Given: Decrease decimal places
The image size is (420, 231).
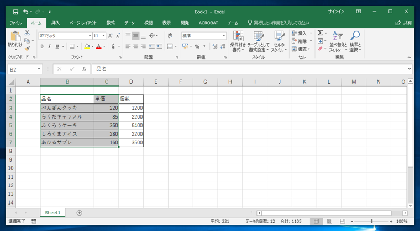Looking at the screenshot, I should click(x=222, y=46).
